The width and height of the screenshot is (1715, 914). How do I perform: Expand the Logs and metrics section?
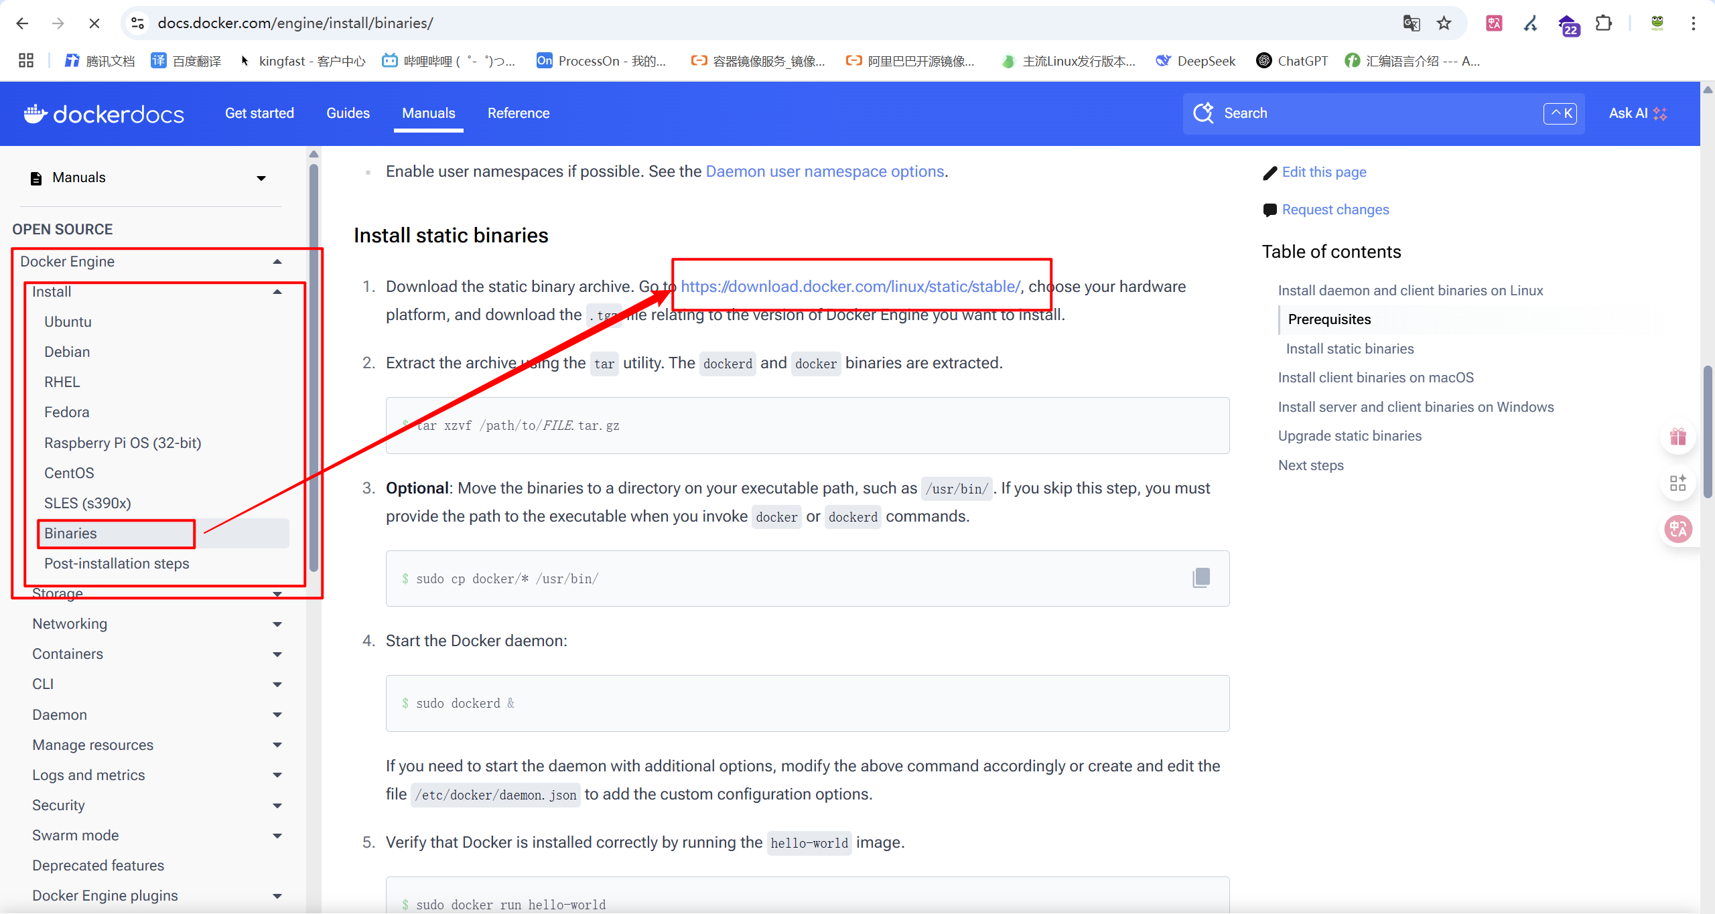tap(277, 775)
